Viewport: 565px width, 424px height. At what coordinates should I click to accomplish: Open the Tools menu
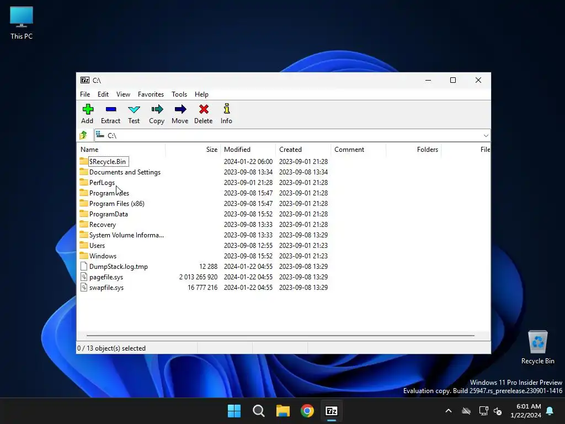click(x=179, y=94)
